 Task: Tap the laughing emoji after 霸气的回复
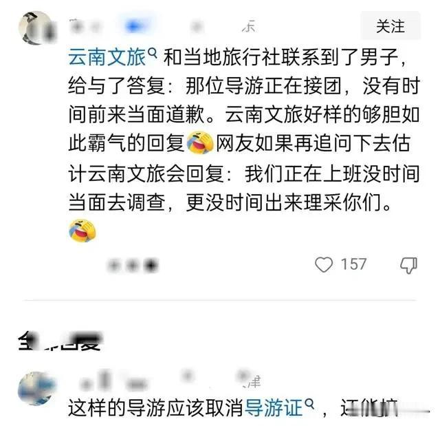200,142
